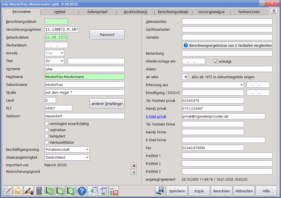Open the green paragraph (§§) book icon
The image size is (281, 198).
coord(60,191)
